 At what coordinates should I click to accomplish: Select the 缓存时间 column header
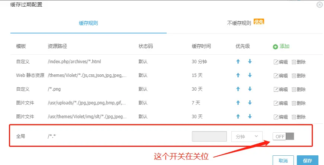(x=201, y=46)
